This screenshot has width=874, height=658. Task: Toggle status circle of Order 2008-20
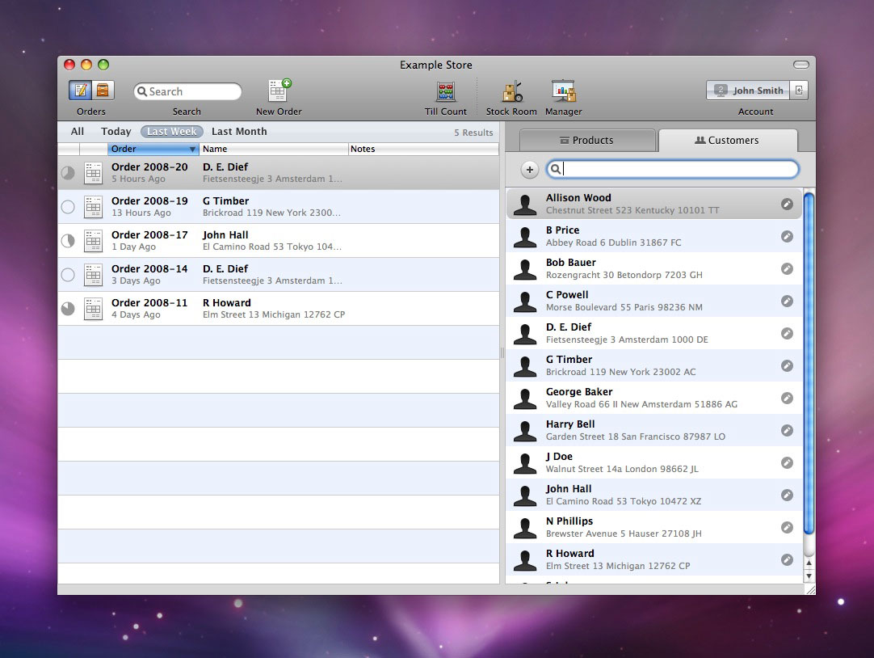(68, 173)
